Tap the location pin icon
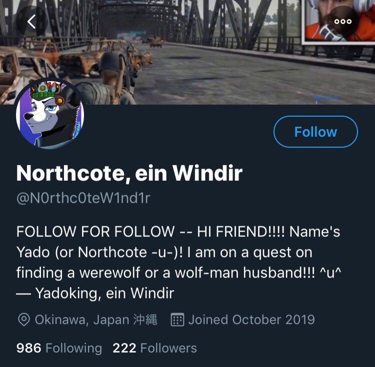 pos(23,319)
